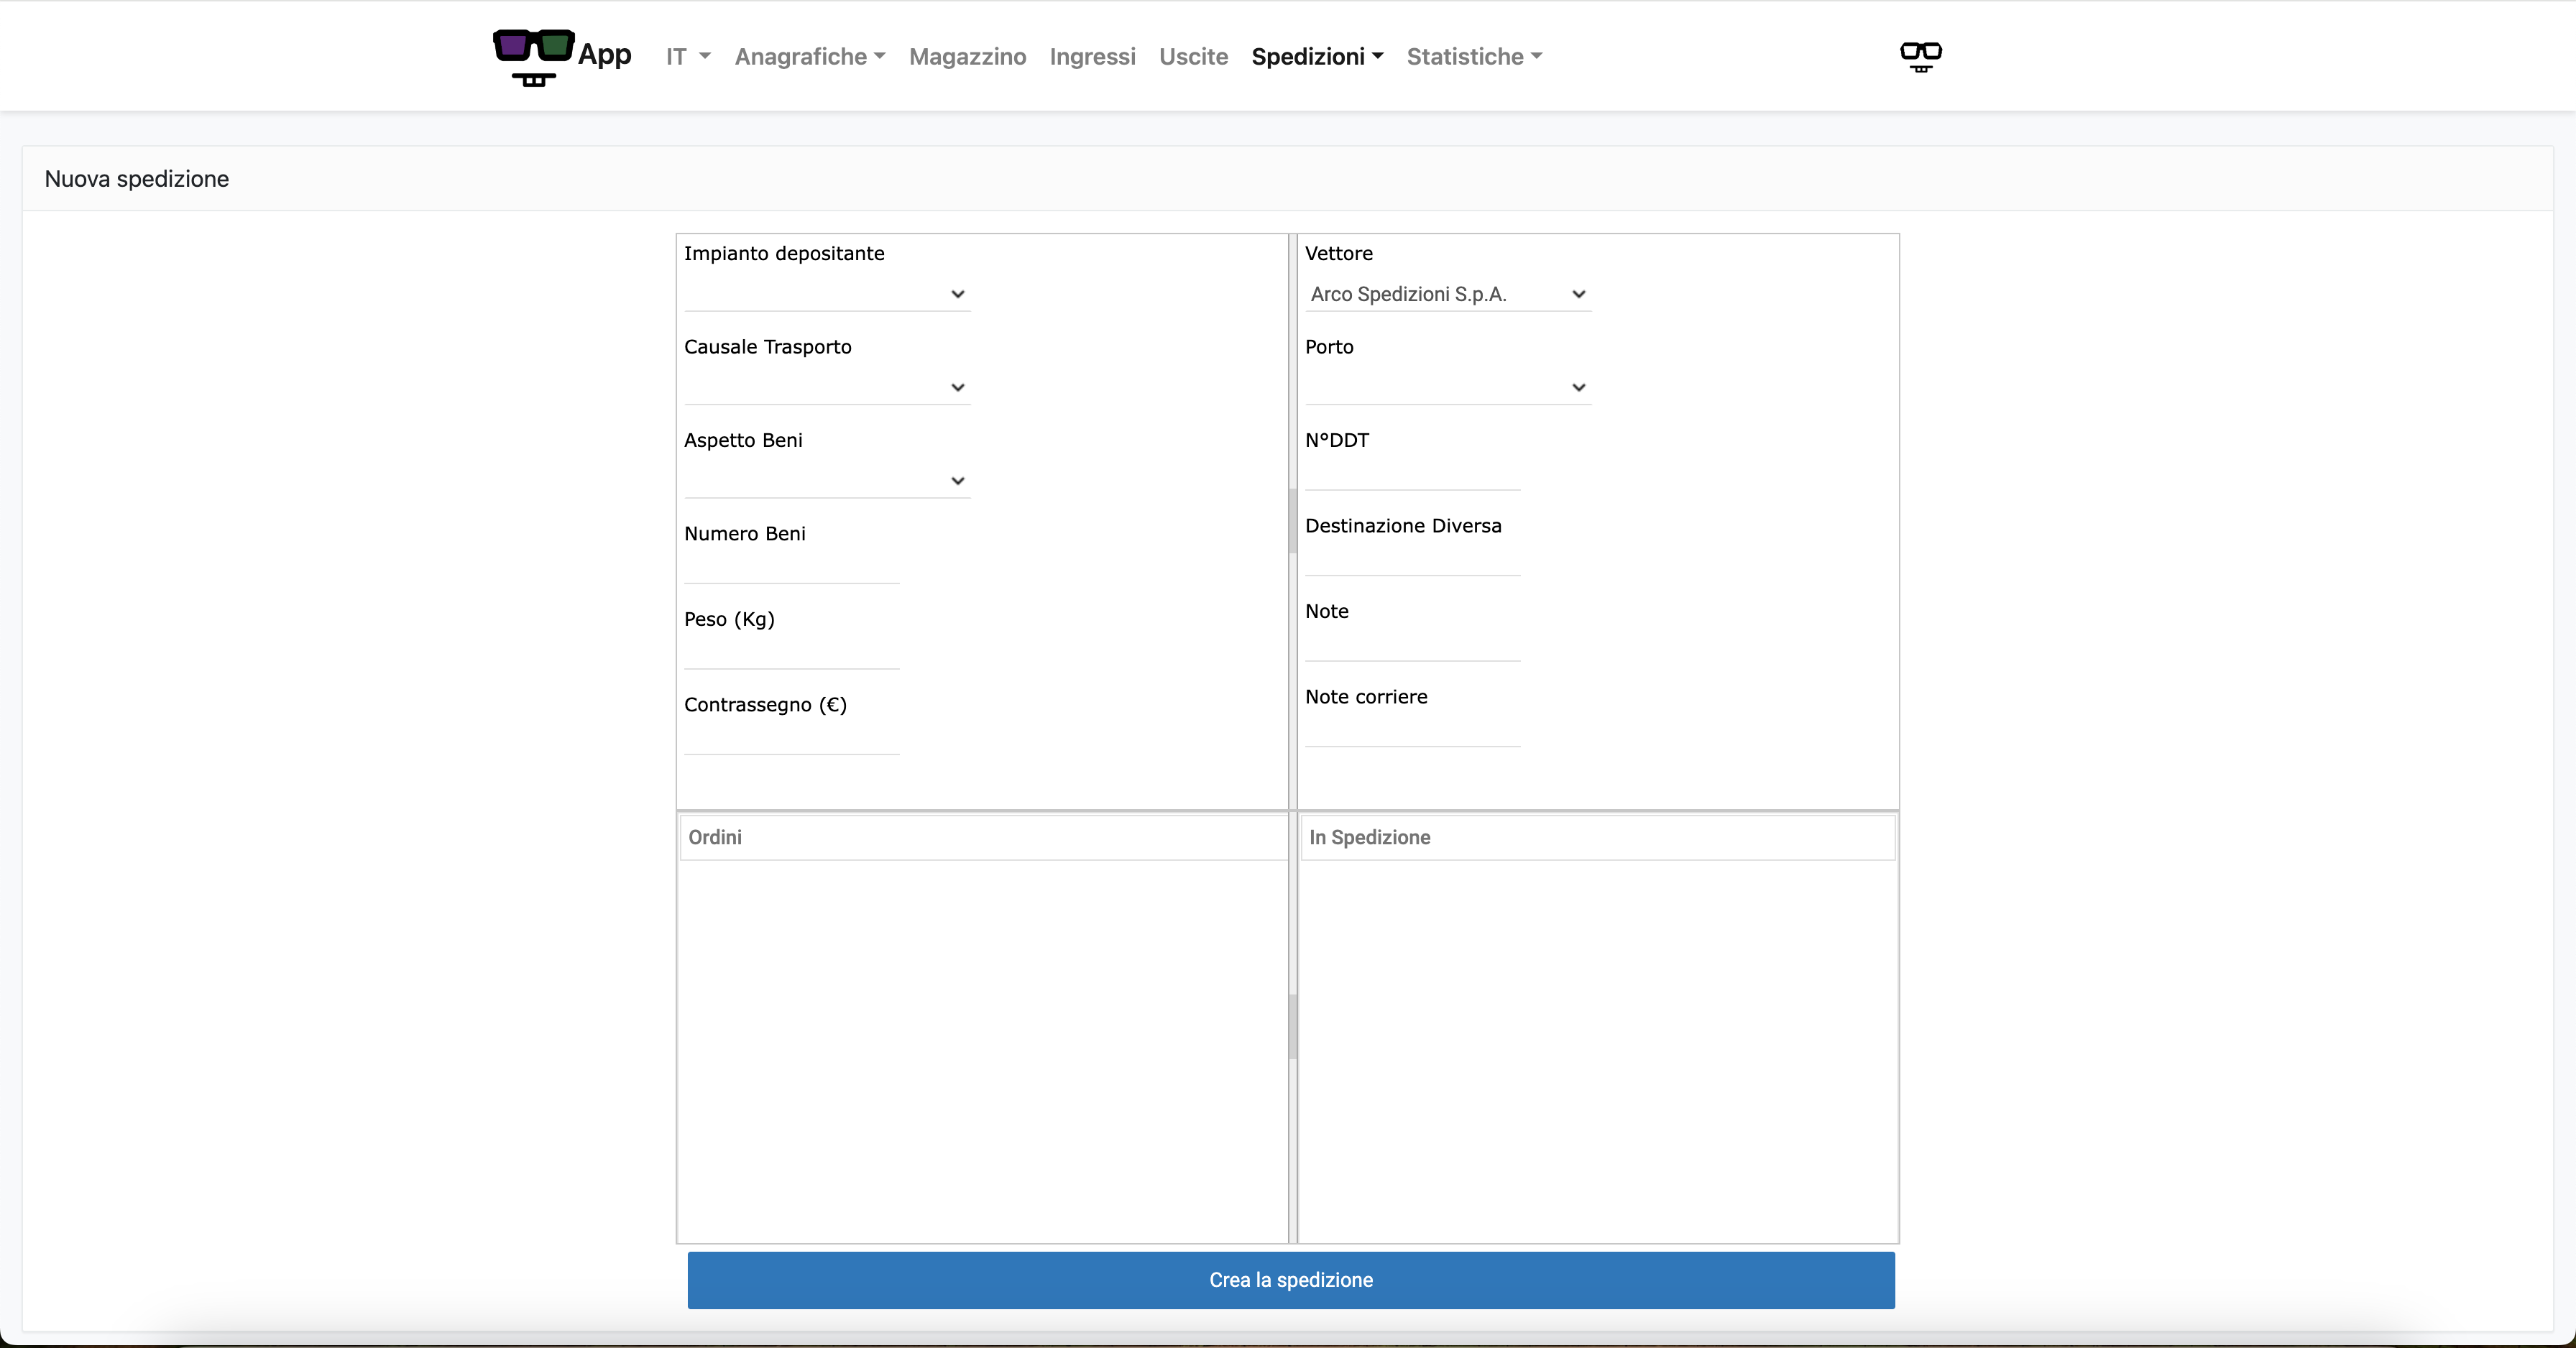Screen dimensions: 2576x1348
Task: Click the Contrassegno (€) field
Action: (x=791, y=739)
